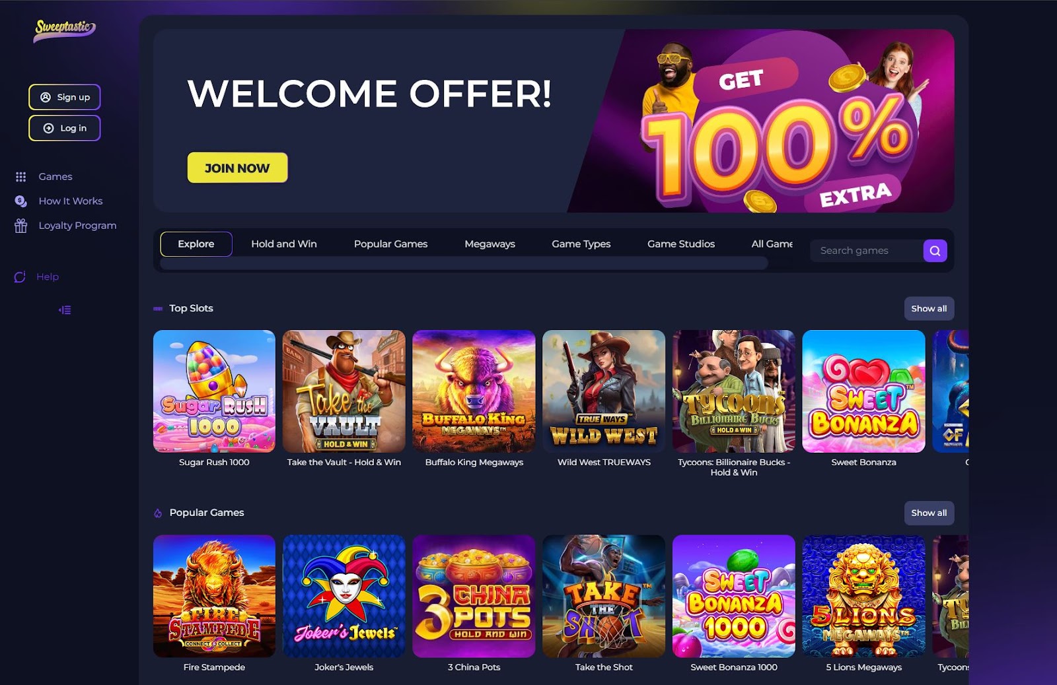1057x685 pixels.
Task: Click the Loyalty Program gift icon
Action: 20,226
